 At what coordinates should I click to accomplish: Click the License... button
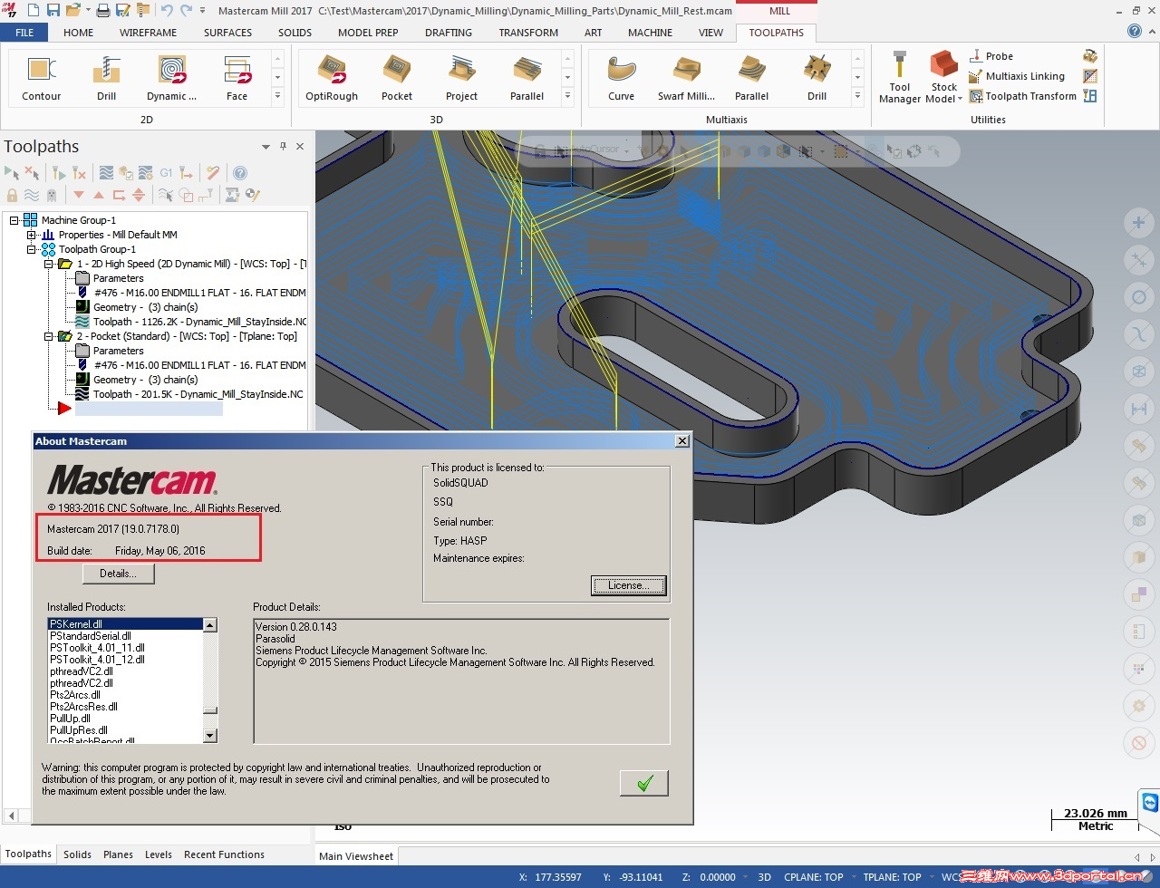(628, 585)
